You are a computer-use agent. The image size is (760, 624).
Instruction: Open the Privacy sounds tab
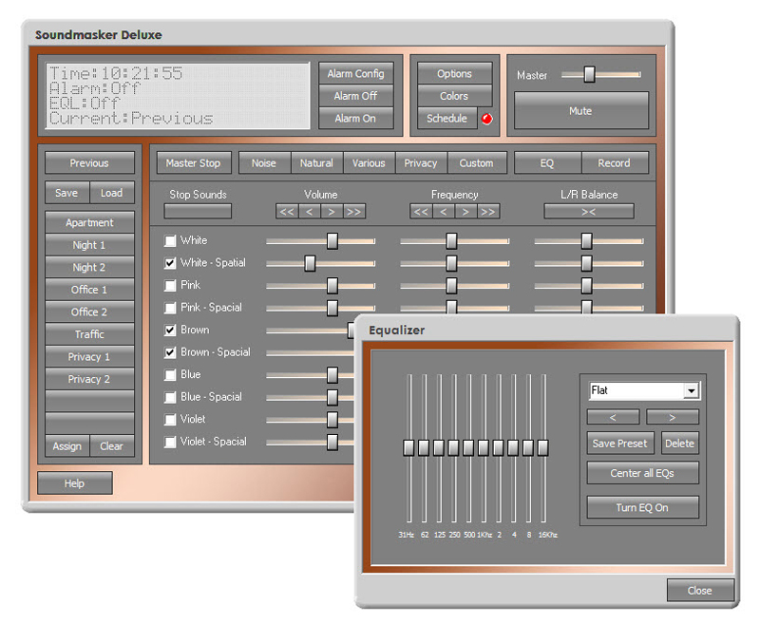pyautogui.click(x=421, y=163)
